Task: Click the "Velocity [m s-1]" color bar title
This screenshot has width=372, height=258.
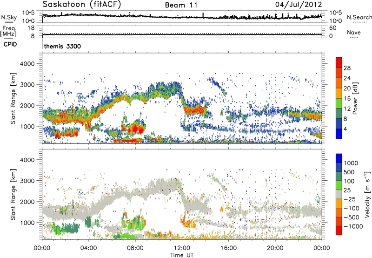Action: pyautogui.click(x=367, y=194)
